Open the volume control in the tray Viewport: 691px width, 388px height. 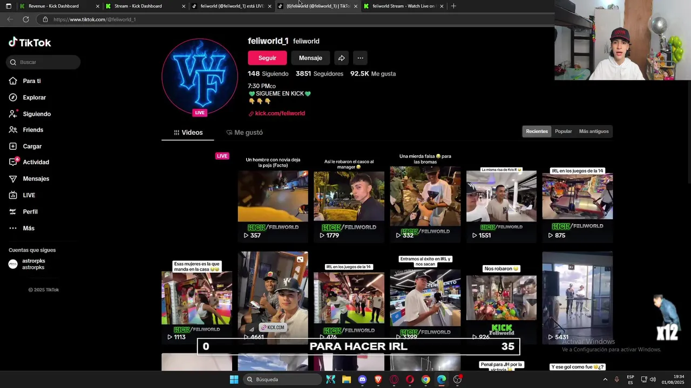coord(653,379)
